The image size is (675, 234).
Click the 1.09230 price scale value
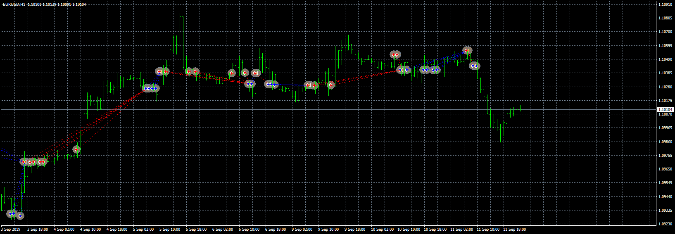665,224
